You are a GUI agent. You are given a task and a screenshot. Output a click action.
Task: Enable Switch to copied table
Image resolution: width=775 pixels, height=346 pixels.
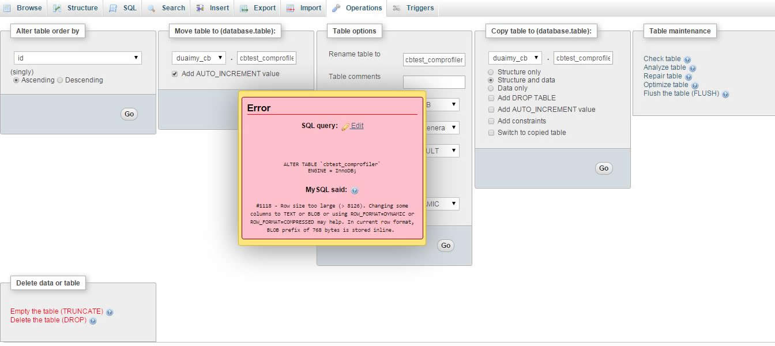click(x=491, y=133)
